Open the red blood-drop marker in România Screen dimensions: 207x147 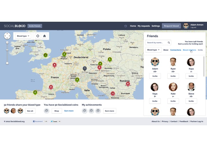(128, 84)
